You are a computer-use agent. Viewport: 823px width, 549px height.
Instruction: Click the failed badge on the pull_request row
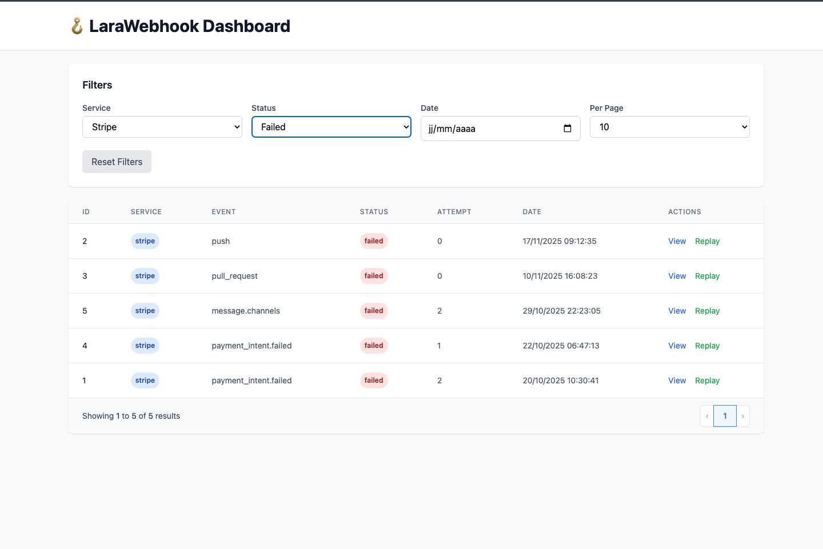374,275
